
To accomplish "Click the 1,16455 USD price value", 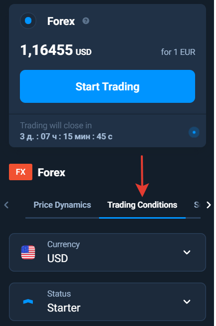I will pyautogui.click(x=56, y=50).
